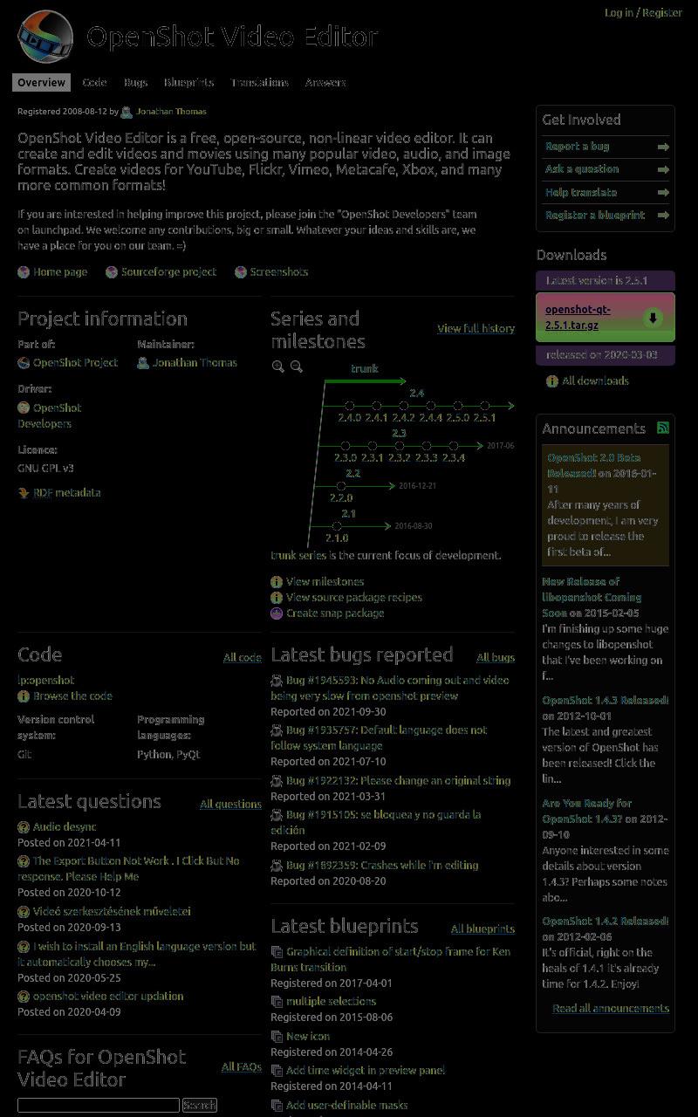Click the 2.4.0 milestone node
This screenshot has height=1117, width=698.
click(349, 406)
